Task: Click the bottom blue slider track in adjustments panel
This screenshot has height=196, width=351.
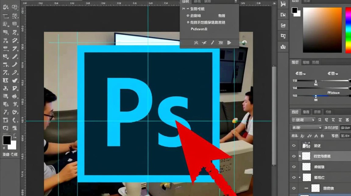Action: 323,96
